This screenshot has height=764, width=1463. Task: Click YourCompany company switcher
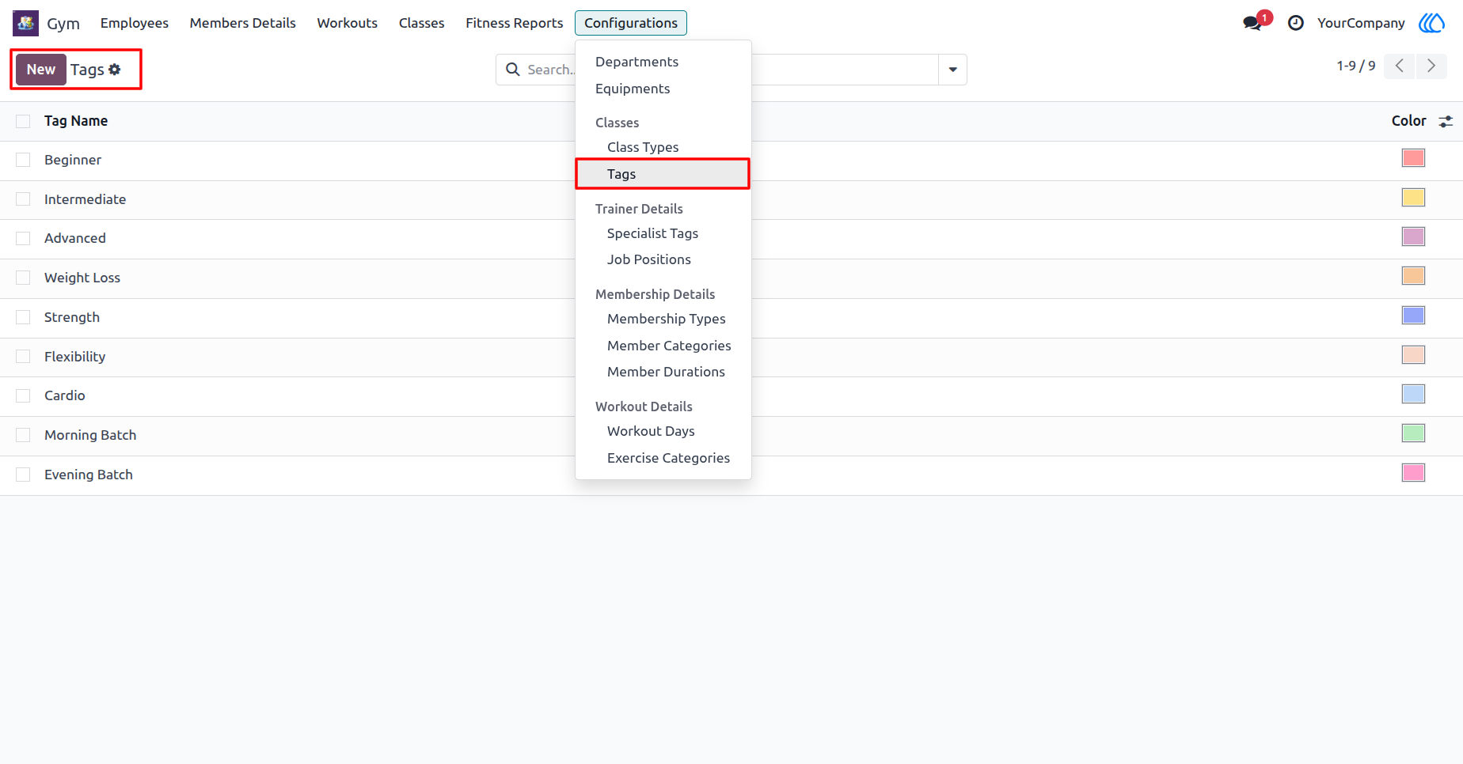pyautogui.click(x=1361, y=23)
